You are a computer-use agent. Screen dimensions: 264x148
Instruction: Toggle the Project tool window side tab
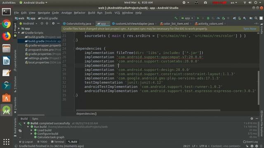[15, 30]
